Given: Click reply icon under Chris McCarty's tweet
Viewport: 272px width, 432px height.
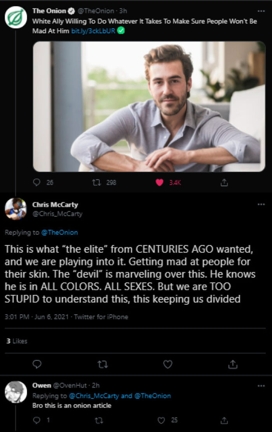Looking at the screenshot, I should coord(37,364).
